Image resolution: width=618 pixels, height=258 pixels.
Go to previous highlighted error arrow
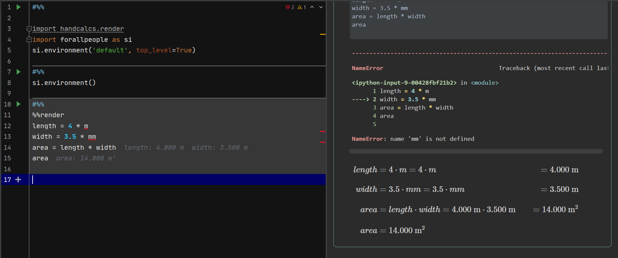point(312,7)
